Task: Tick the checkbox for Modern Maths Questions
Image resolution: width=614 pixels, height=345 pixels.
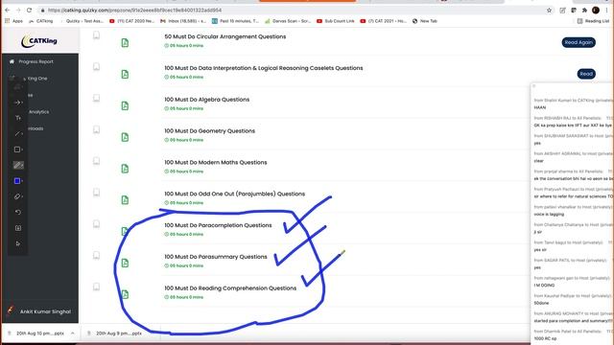Action: [x=96, y=161]
